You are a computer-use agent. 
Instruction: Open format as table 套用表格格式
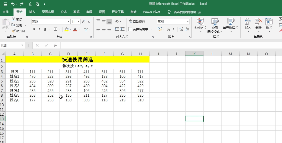point(214,25)
